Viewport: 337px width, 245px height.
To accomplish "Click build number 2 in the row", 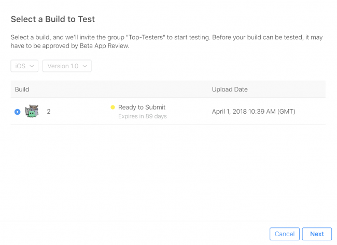I will point(49,111).
